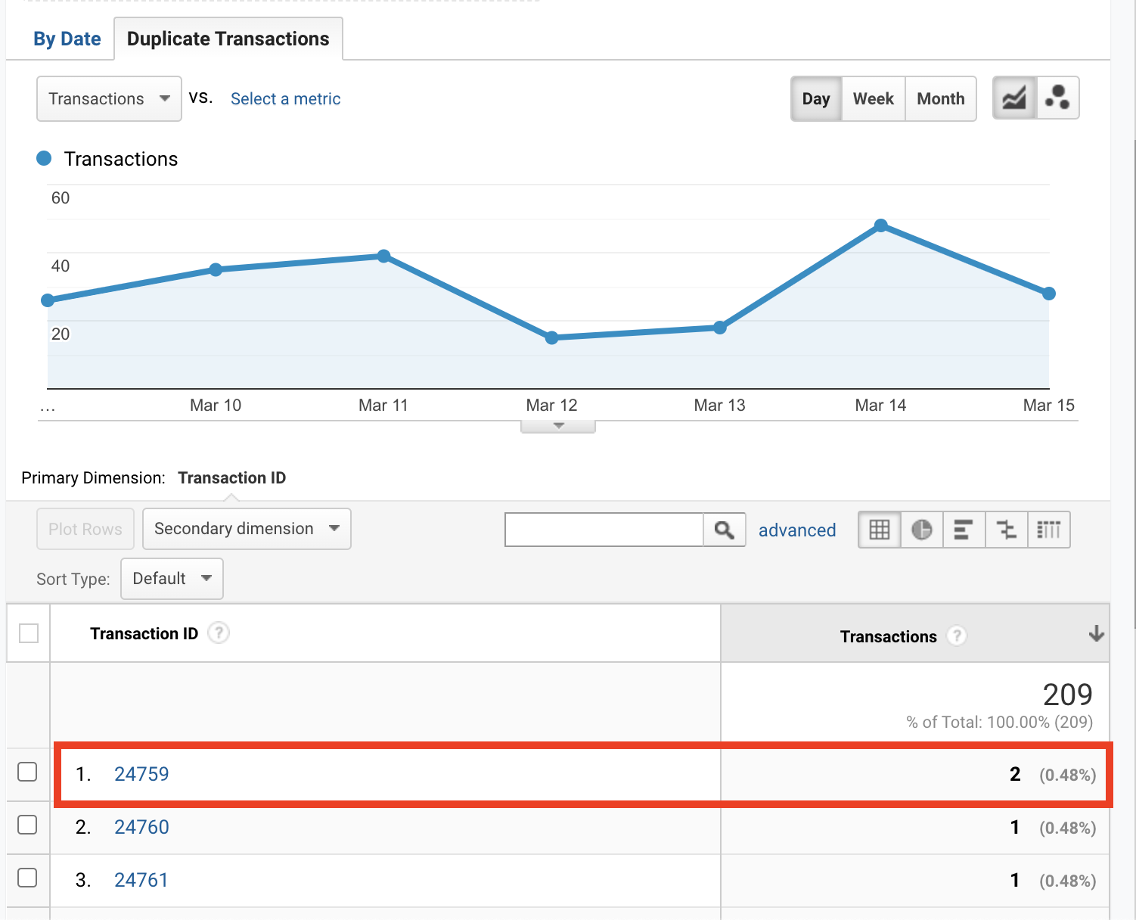Open the Sort Type Default dropdown
This screenshot has height=920, width=1136.
click(x=172, y=579)
